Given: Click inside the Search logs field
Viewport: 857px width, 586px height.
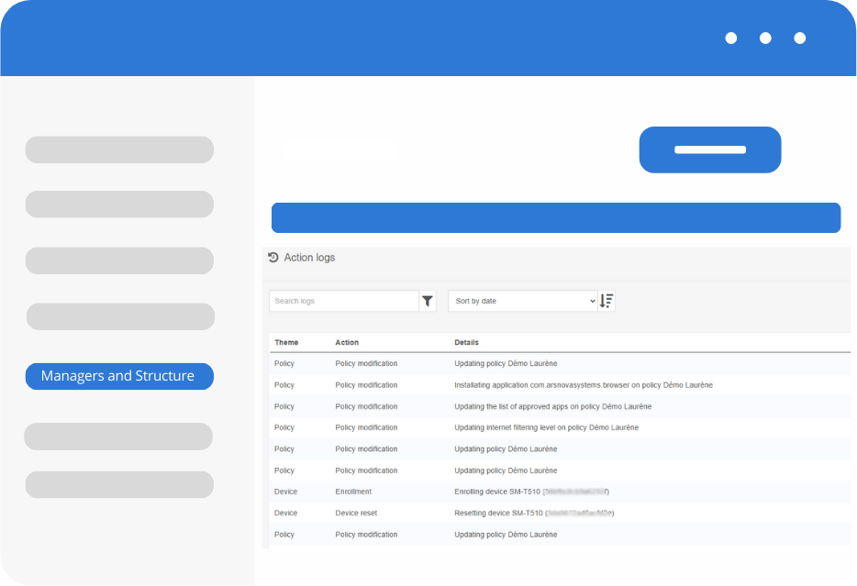Looking at the screenshot, I should click(344, 301).
